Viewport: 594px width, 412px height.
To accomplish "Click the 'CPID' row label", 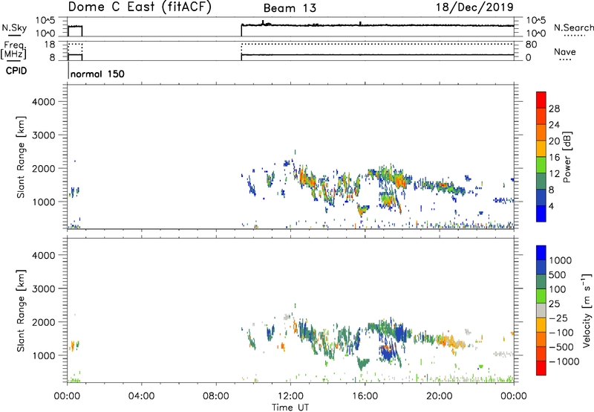I will click(x=16, y=71).
